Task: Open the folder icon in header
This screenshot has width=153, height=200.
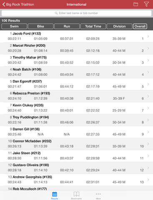Action: (135, 4)
